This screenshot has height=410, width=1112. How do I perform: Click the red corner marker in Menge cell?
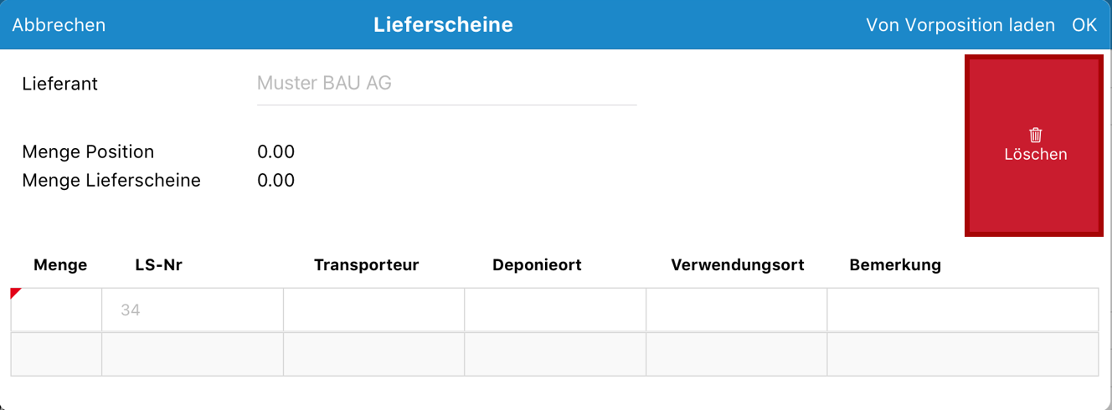15,293
